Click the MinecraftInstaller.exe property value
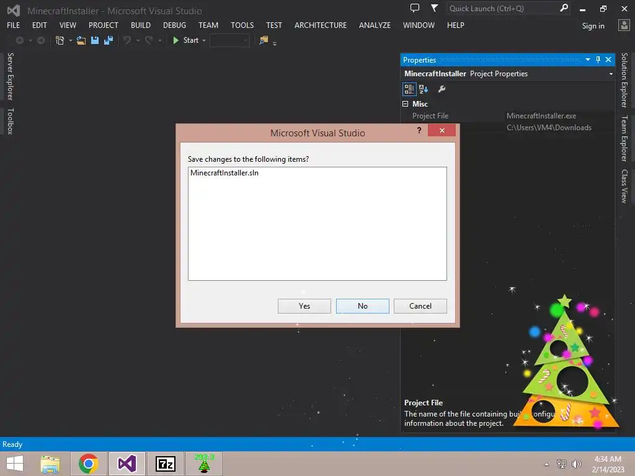The image size is (635, 476). [541, 116]
